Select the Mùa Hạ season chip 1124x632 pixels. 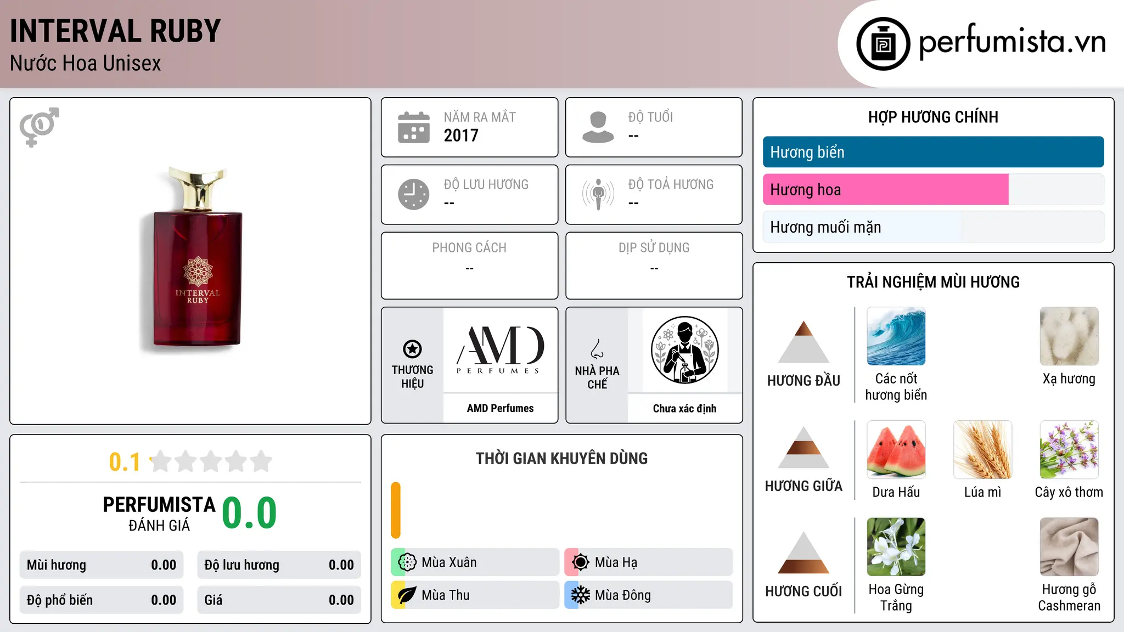pos(648,562)
